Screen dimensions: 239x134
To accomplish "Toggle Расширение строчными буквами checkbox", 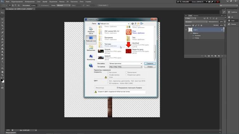I will 118,88.
